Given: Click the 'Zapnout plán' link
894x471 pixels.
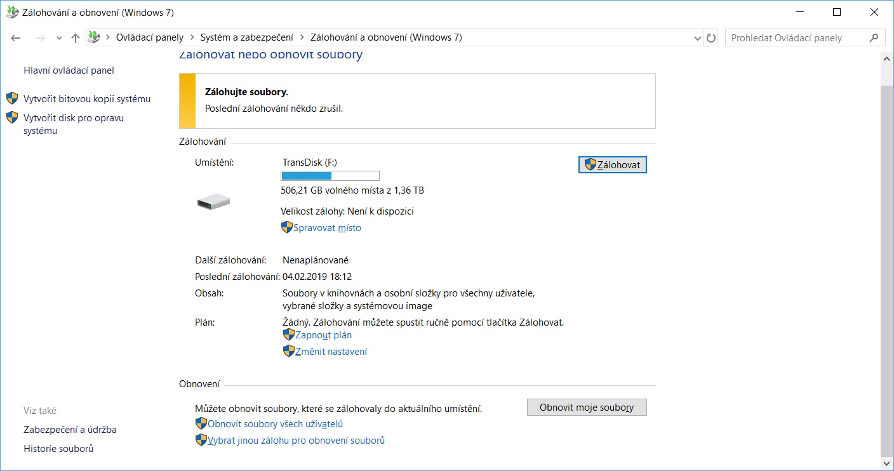Looking at the screenshot, I should coord(323,335).
